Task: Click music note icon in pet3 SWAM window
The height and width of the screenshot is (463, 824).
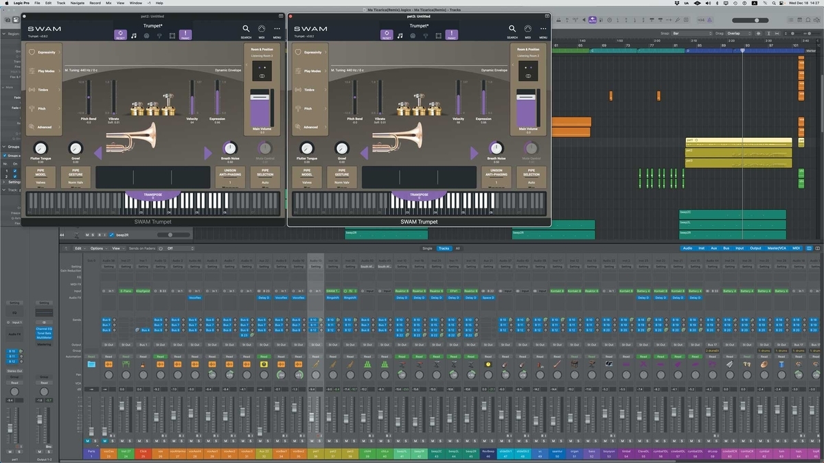Action: (400, 36)
